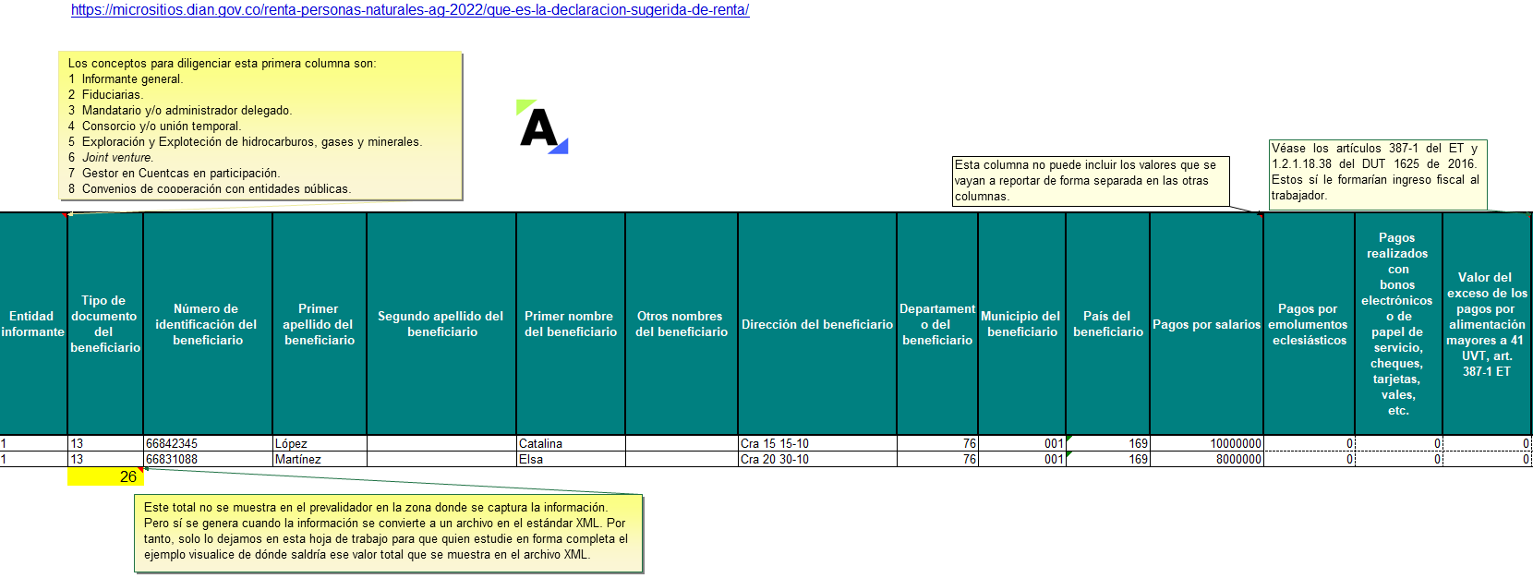Click the yellow comment listing column concepts
The image size is (1533, 578).
coord(260,125)
